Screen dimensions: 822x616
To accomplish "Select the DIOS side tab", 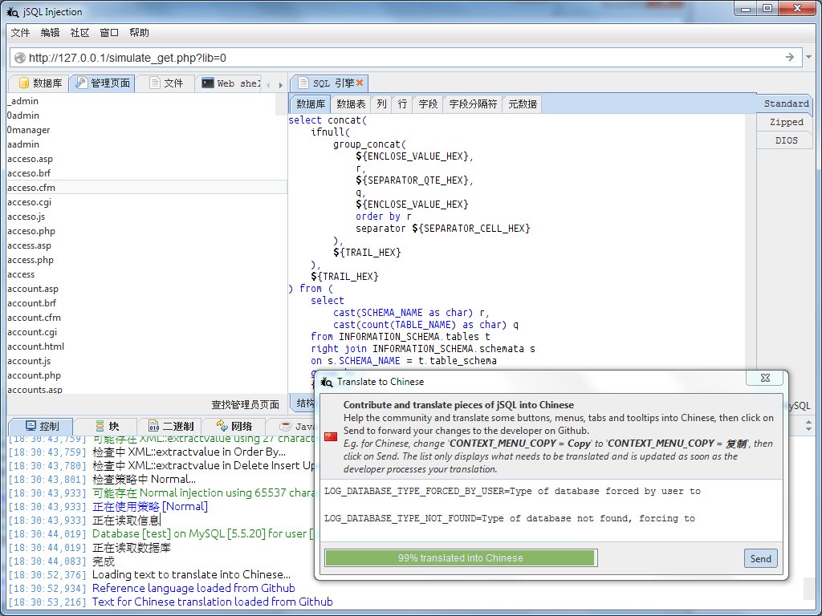I will click(x=785, y=140).
